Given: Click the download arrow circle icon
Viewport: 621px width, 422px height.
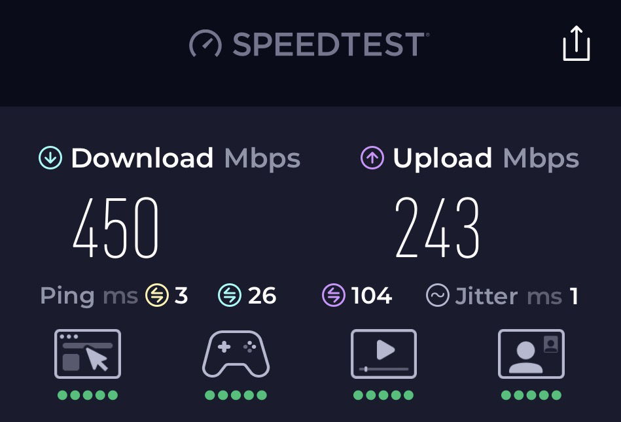Looking at the screenshot, I should [x=50, y=158].
